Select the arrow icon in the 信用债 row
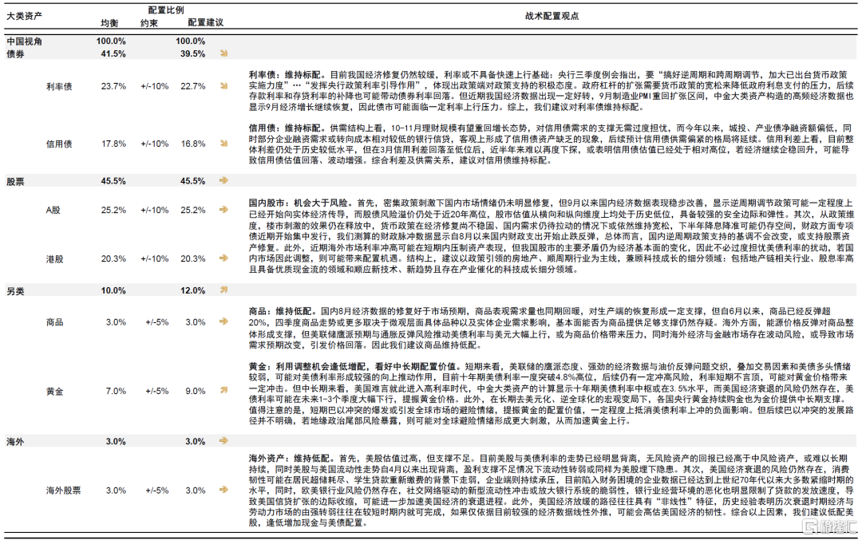The image size is (862, 540). coord(223,144)
